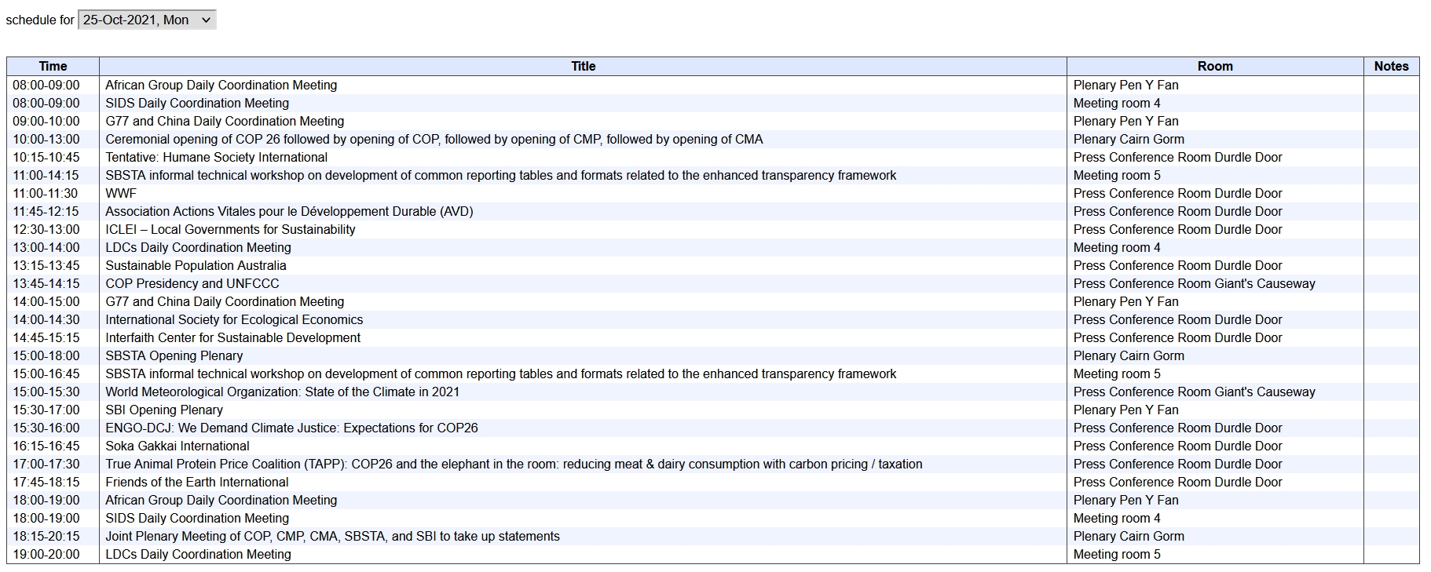Click time cell 17:00-17:30

46,464
